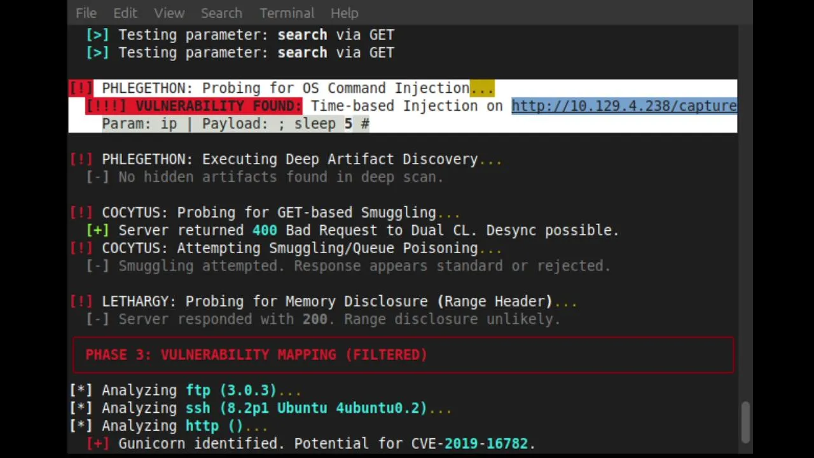Viewport: 814px width, 458px height.
Task: Click the "No hidden artifacts found" line
Action: point(280,177)
